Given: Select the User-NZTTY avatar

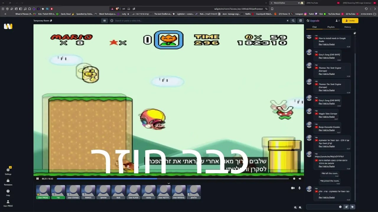Looking at the screenshot, I should pos(164,192).
